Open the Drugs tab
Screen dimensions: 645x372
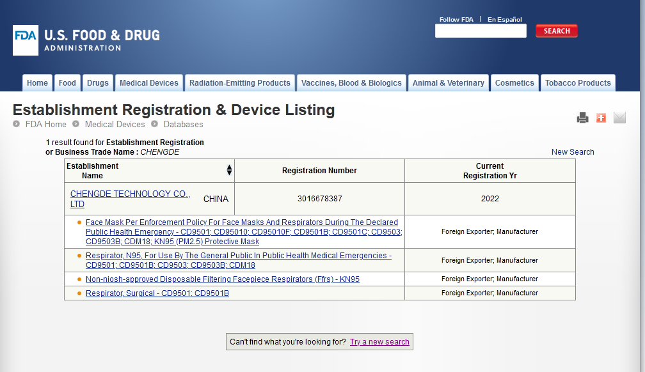(x=97, y=82)
